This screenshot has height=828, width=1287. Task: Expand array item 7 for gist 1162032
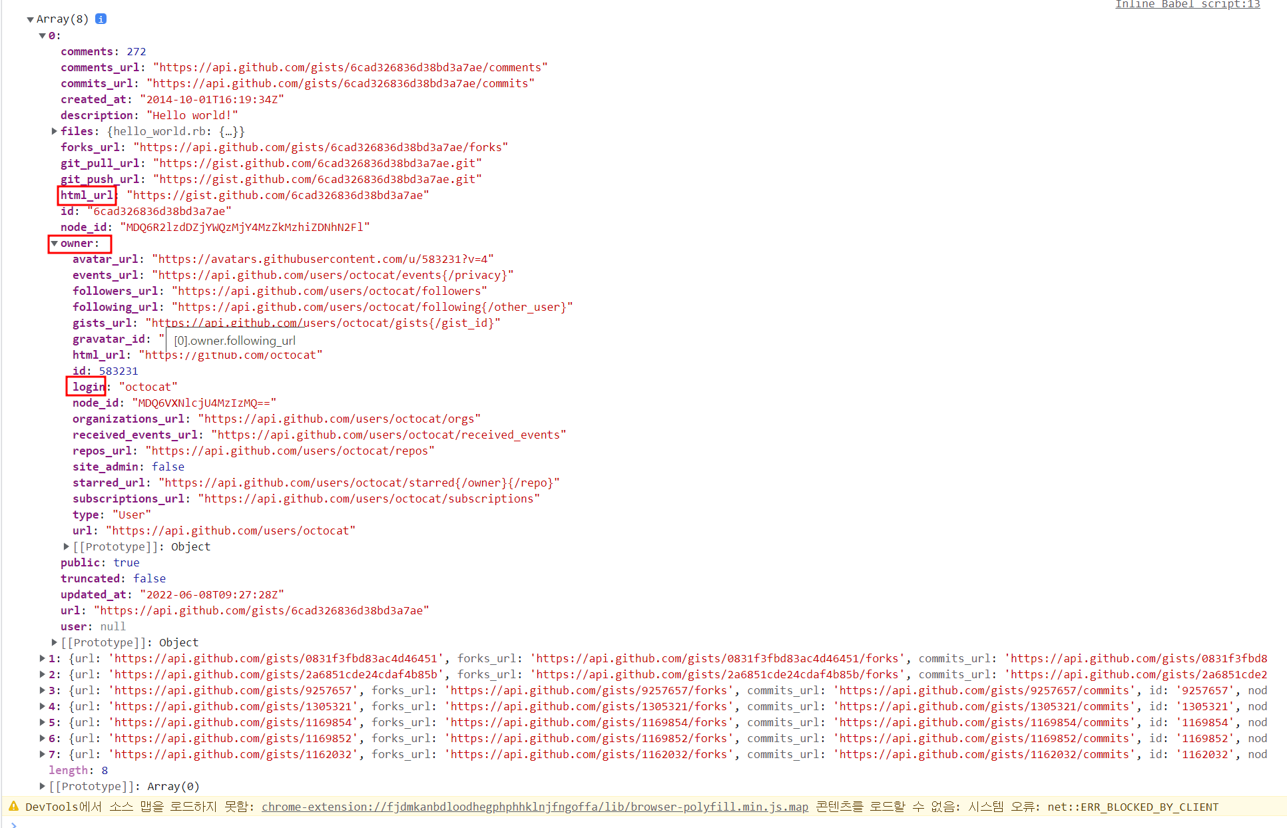point(43,754)
